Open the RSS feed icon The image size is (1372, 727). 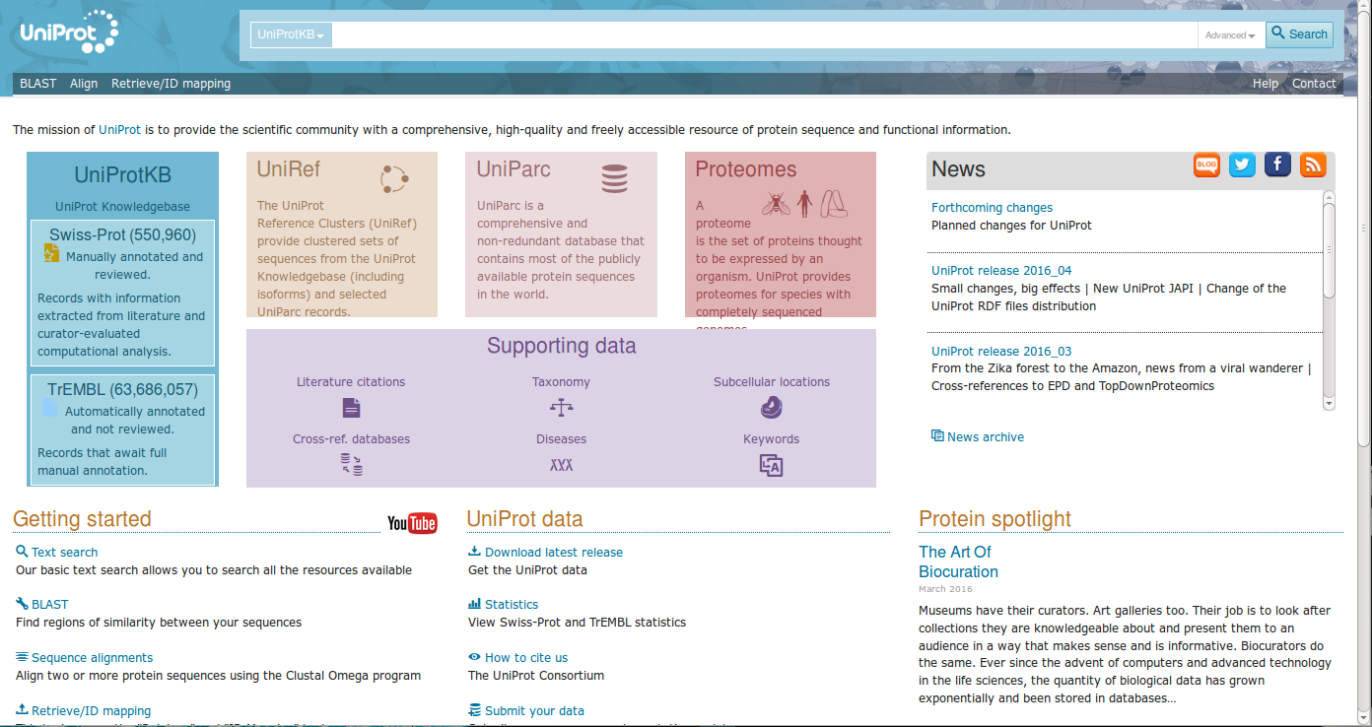1313,165
